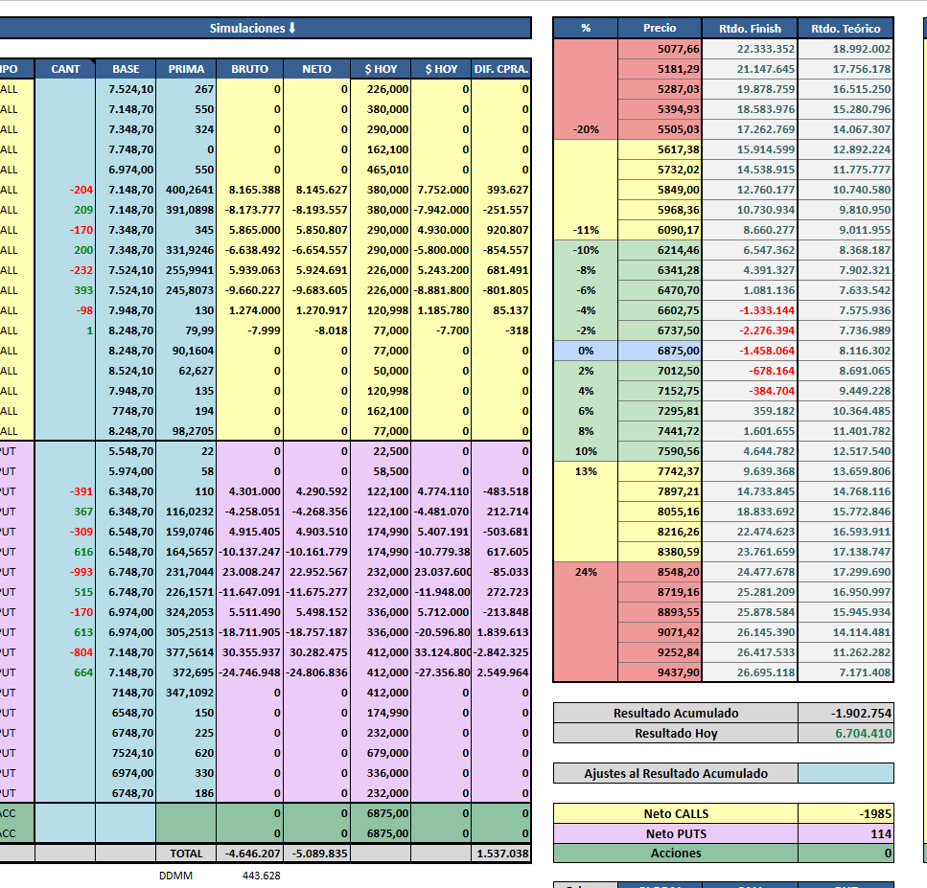Click the empty Ajustes al Resultado Acumulado input cell
Screen dimensions: 927x888
(x=846, y=773)
